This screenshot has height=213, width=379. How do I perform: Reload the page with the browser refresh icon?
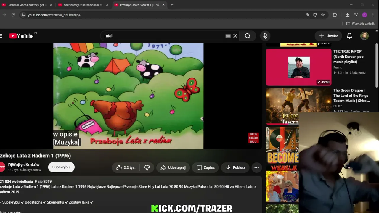coord(13,15)
